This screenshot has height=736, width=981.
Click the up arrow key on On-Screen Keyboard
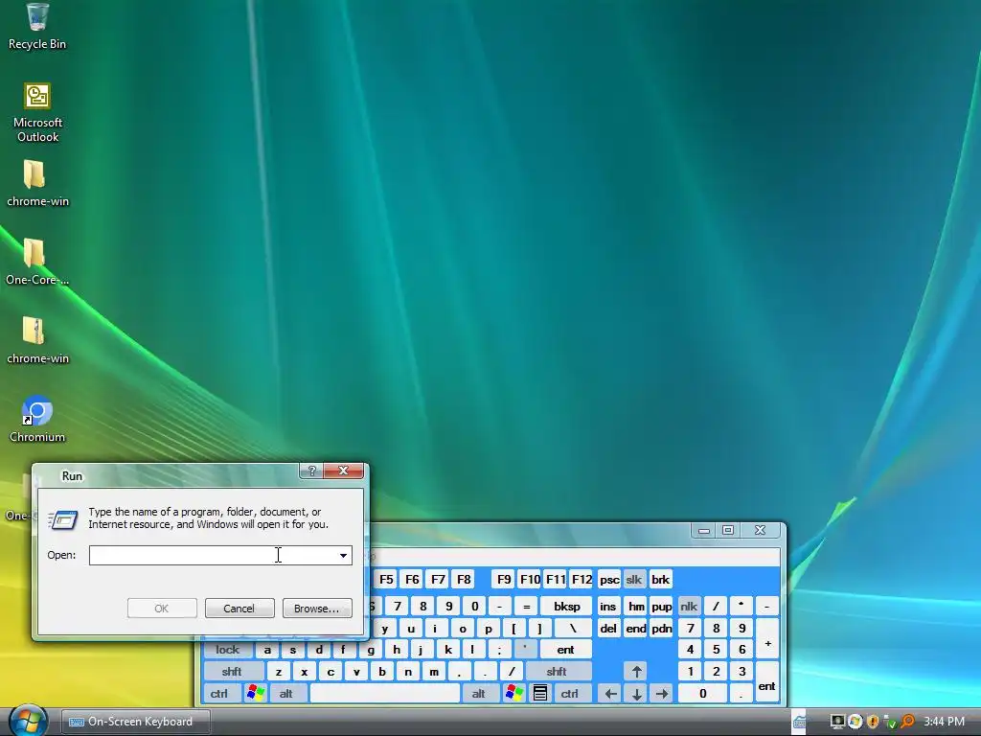[x=637, y=672]
